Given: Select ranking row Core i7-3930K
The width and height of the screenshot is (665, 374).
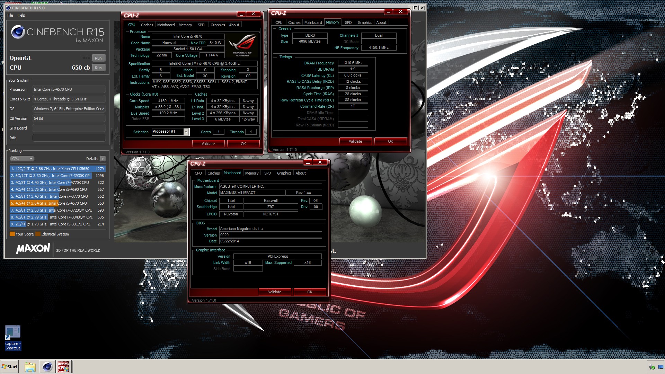Looking at the screenshot, I should [57, 176].
